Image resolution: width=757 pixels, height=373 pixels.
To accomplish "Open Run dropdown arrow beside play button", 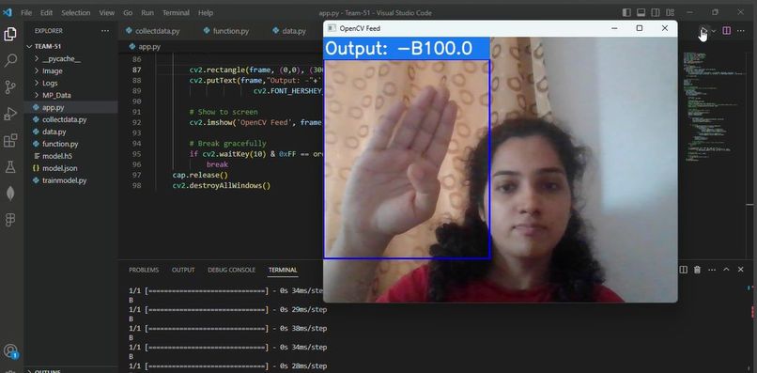I will [714, 30].
